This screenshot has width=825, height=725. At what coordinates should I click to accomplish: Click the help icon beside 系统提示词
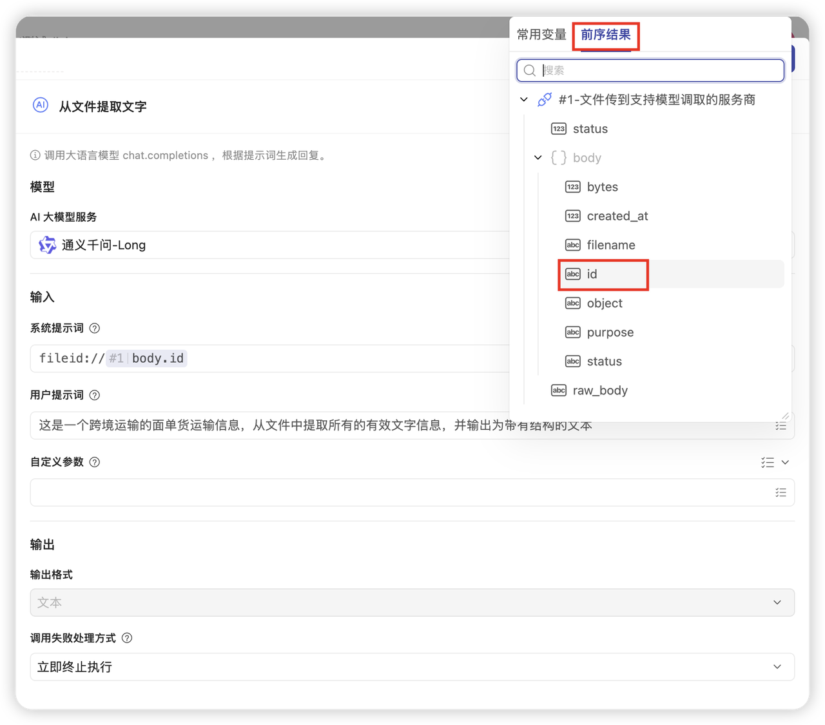coord(94,328)
